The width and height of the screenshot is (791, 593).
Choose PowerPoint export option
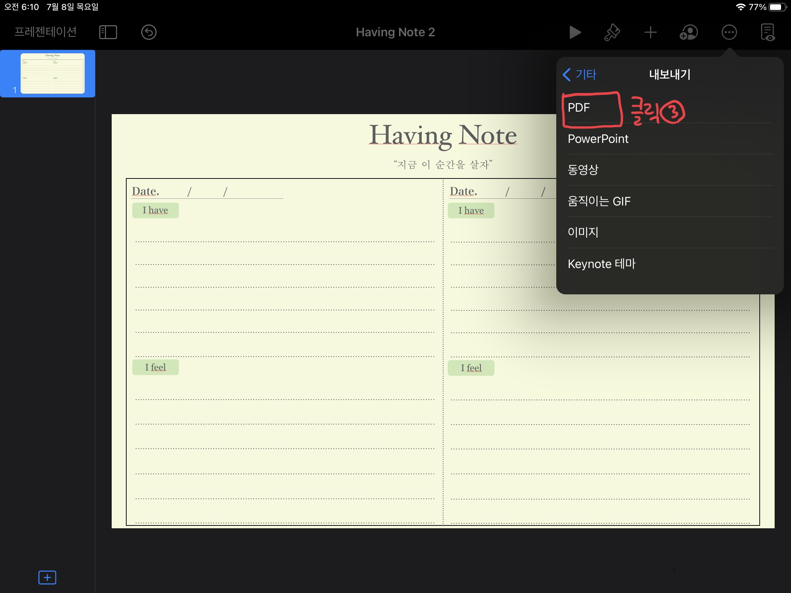(598, 139)
